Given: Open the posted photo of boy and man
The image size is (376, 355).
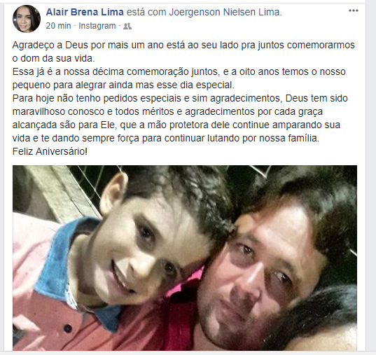Looking at the screenshot, I should pos(185,258).
